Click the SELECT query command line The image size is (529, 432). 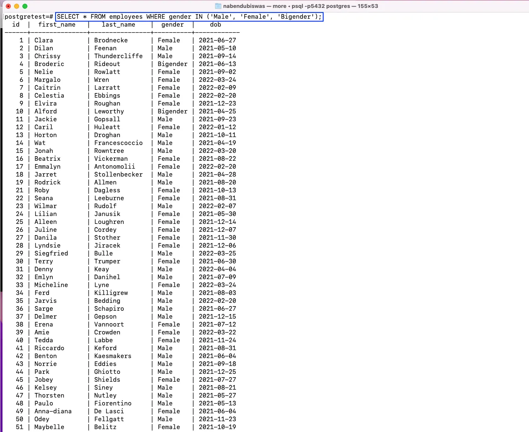tap(189, 17)
